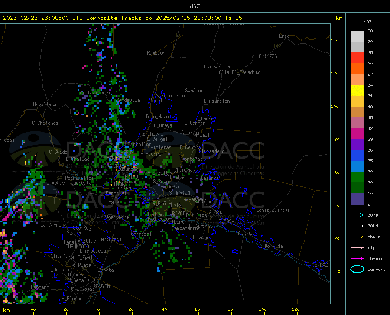Screen dimensions: 390x315
Task: Click the 'eb+bip' legend label
Action: [x=375, y=259]
